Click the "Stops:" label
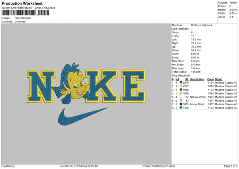 click(x=176, y=32)
